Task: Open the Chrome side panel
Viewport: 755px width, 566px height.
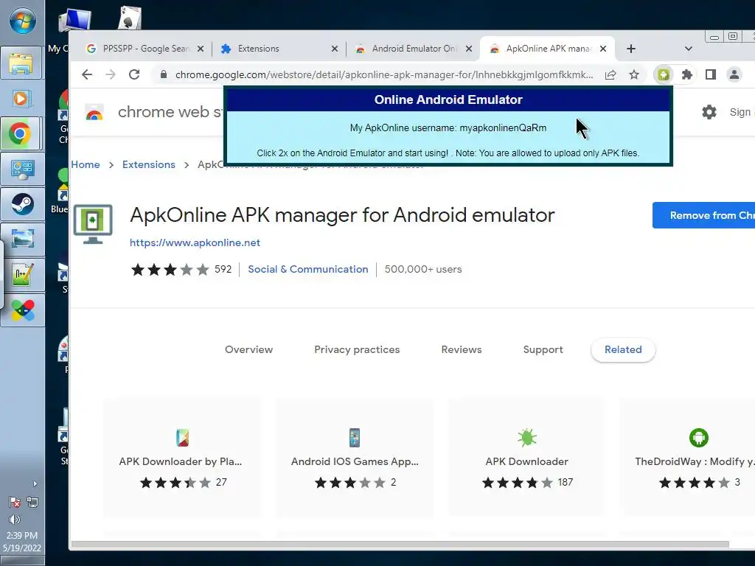Action: (x=711, y=74)
